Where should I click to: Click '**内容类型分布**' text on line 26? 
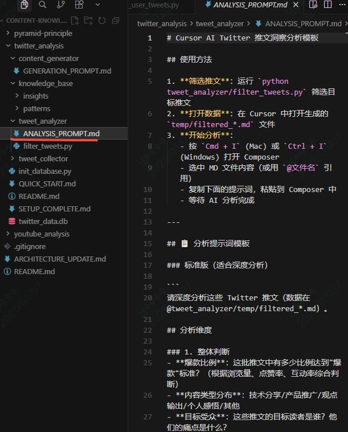[208, 395]
